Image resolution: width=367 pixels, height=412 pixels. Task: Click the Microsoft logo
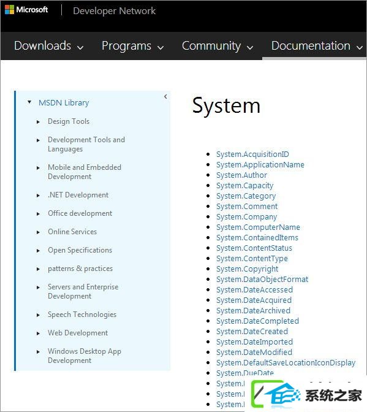[x=26, y=10]
